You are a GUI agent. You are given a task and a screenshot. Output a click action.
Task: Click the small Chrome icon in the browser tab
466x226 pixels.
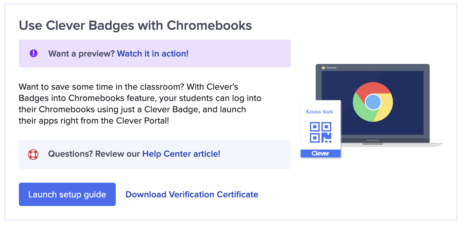coord(323,68)
